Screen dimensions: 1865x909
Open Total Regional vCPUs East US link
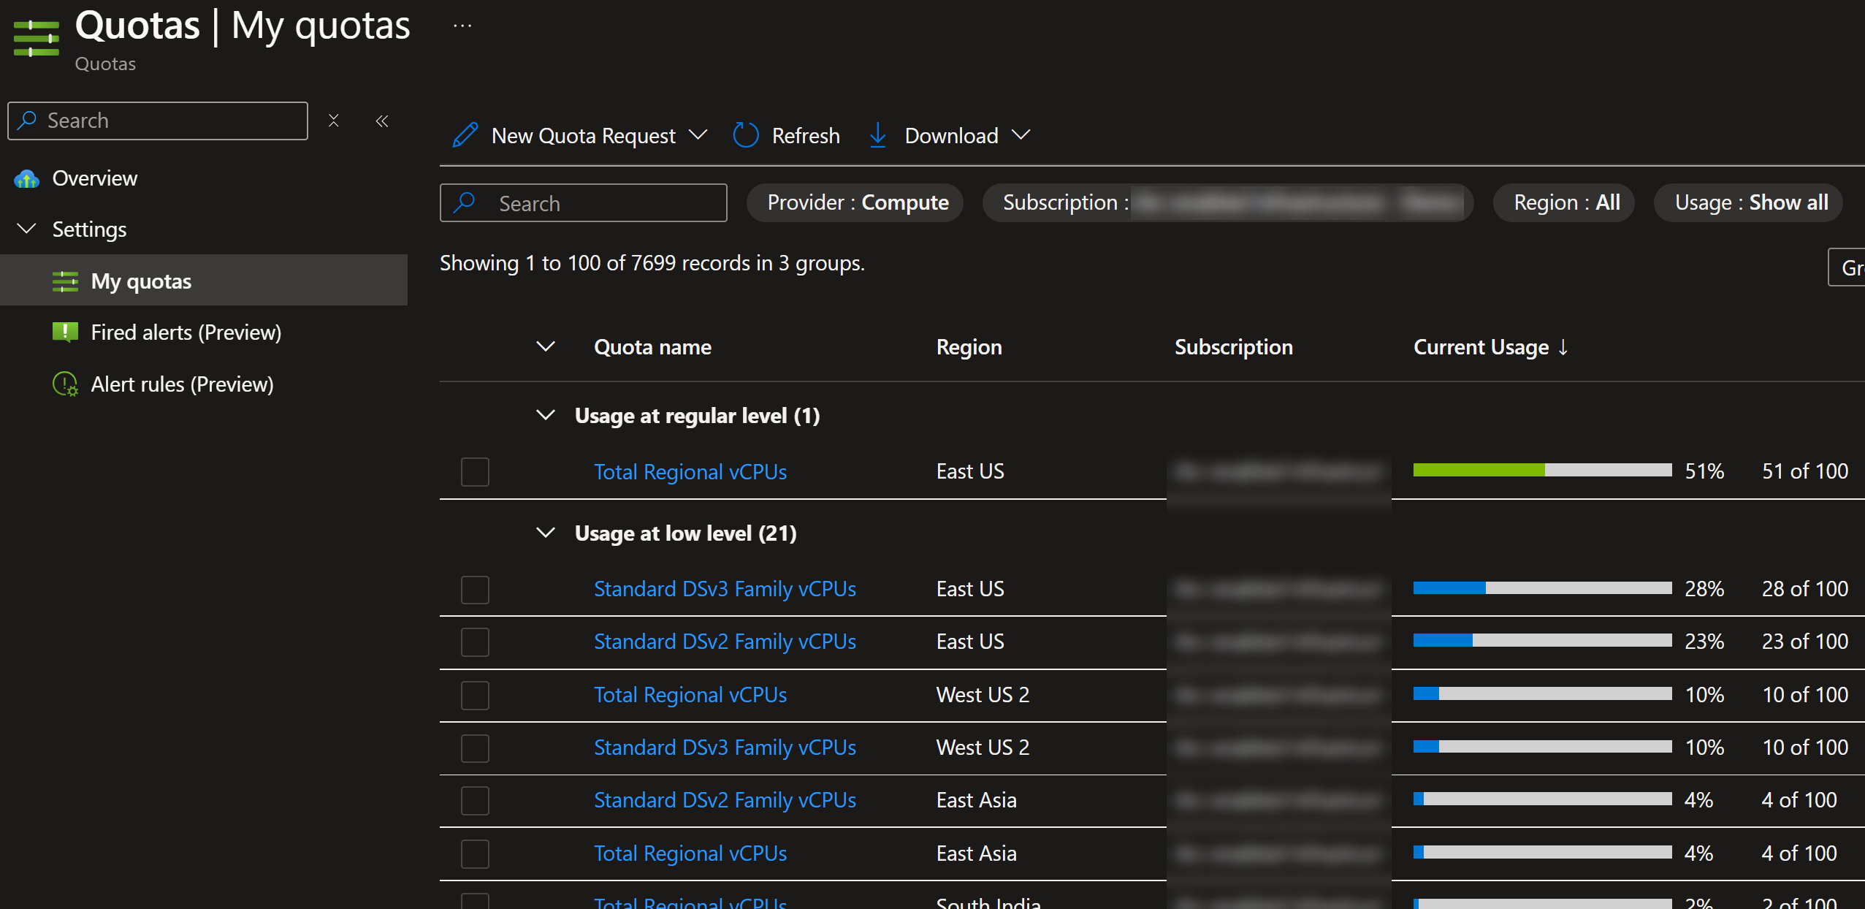tap(690, 472)
